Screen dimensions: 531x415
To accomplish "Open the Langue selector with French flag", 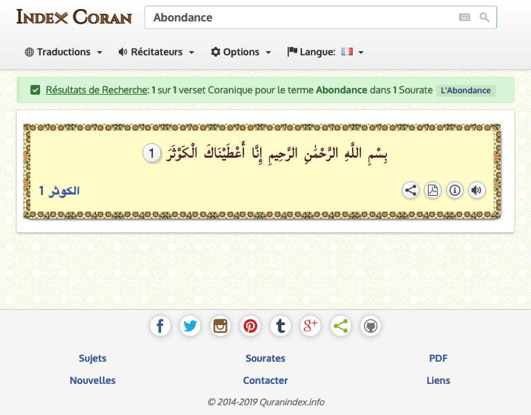I will point(326,52).
